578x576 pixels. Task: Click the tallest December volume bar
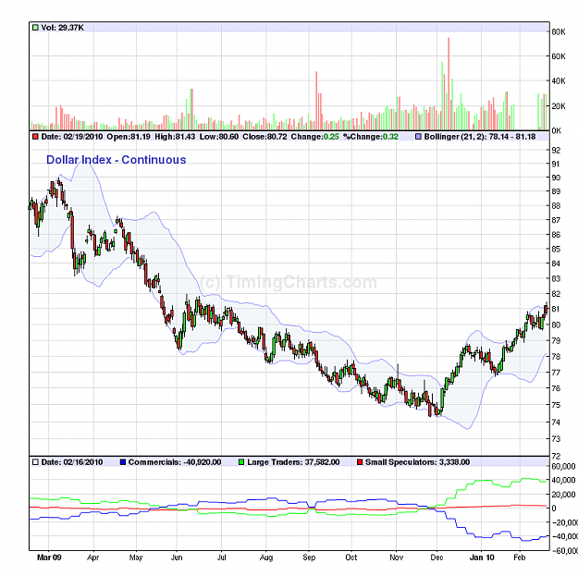(449, 83)
